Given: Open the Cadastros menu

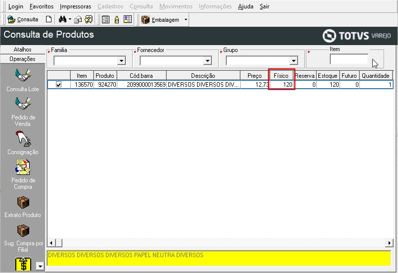Looking at the screenshot, I should 110,6.
